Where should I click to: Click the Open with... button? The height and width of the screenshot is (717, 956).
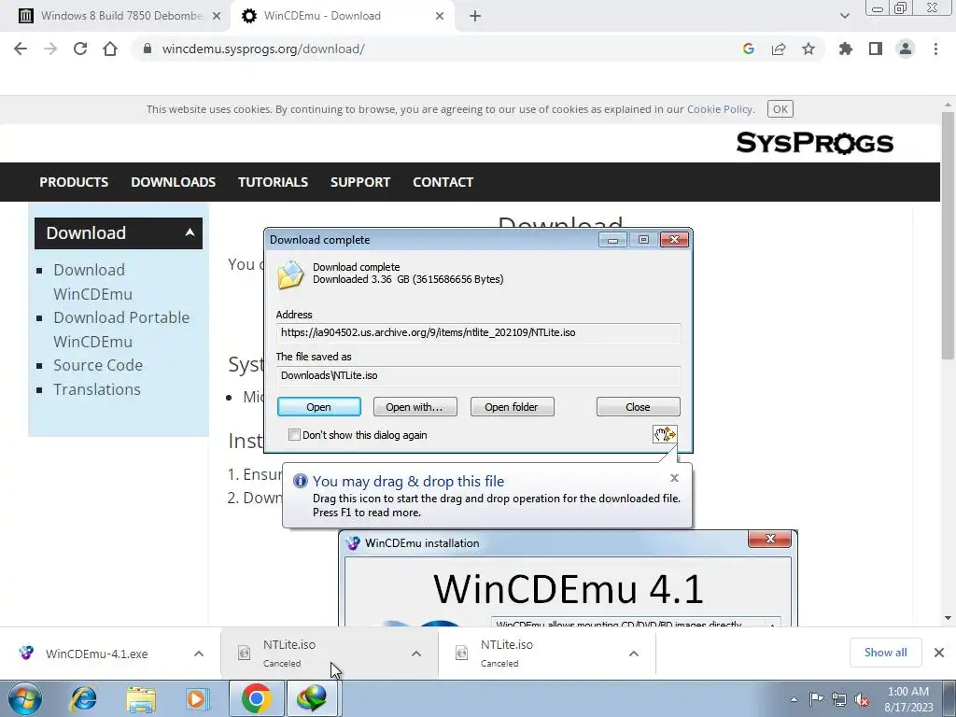click(415, 407)
